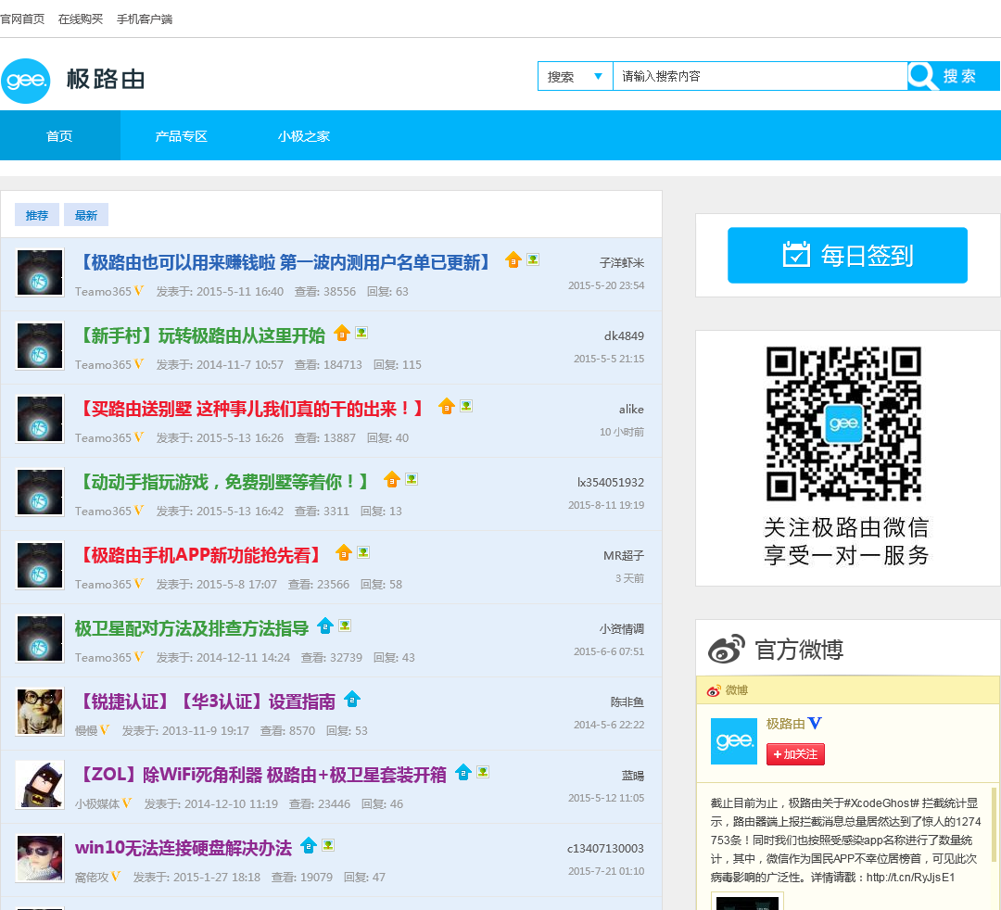Click orange sticky icon on 手机APP新功能 post
1001x910 pixels.
(x=344, y=552)
